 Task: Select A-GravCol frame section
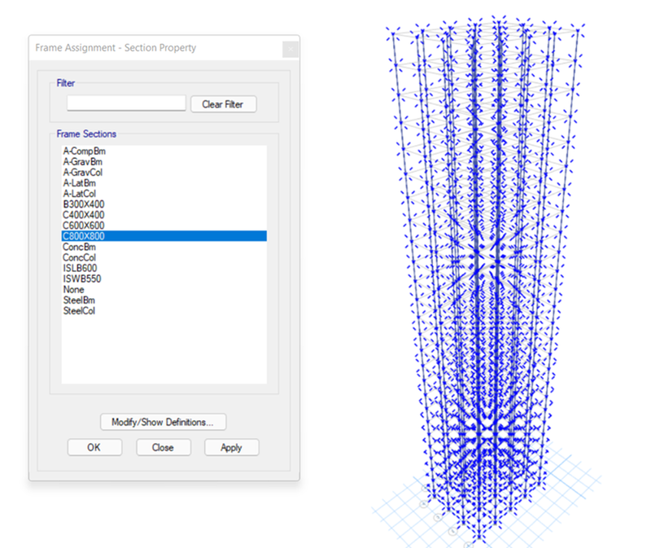(x=164, y=173)
